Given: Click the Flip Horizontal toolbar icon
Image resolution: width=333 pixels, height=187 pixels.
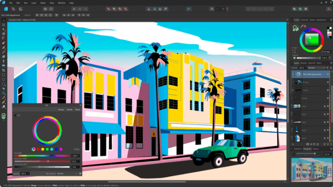Looking at the screenshot, I should tap(148, 9).
